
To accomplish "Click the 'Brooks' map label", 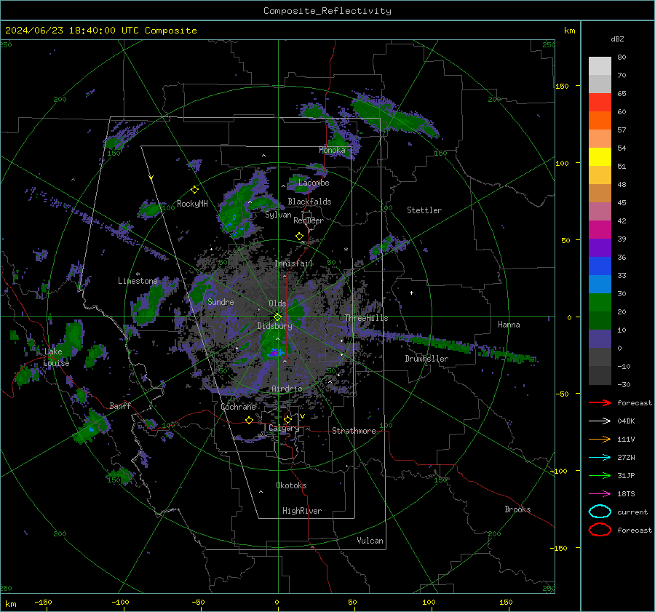I will tap(517, 509).
